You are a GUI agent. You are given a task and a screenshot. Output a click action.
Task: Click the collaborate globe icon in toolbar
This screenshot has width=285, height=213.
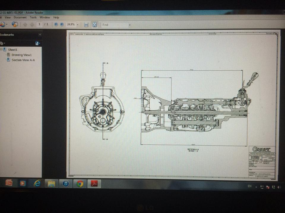pyautogui.click(x=15, y=24)
